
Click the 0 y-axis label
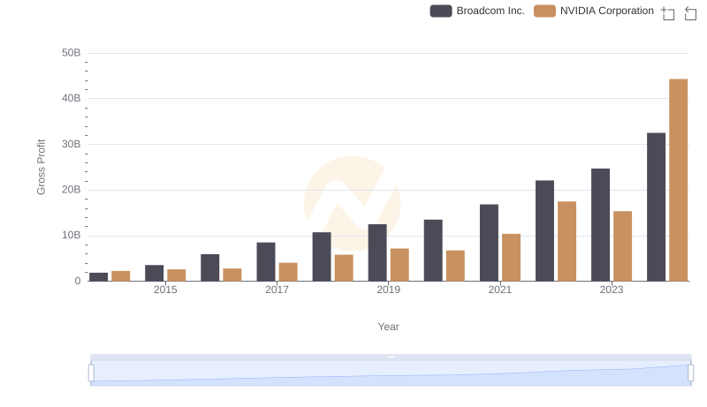(x=78, y=281)
